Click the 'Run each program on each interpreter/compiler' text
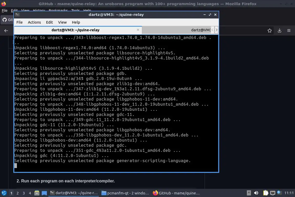The height and width of the screenshot is (197, 295). point(68,181)
